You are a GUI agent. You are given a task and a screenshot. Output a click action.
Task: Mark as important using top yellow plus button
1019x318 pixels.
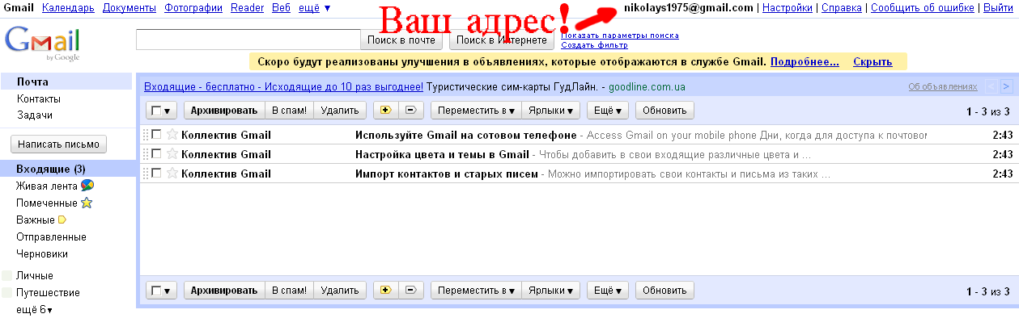point(385,111)
